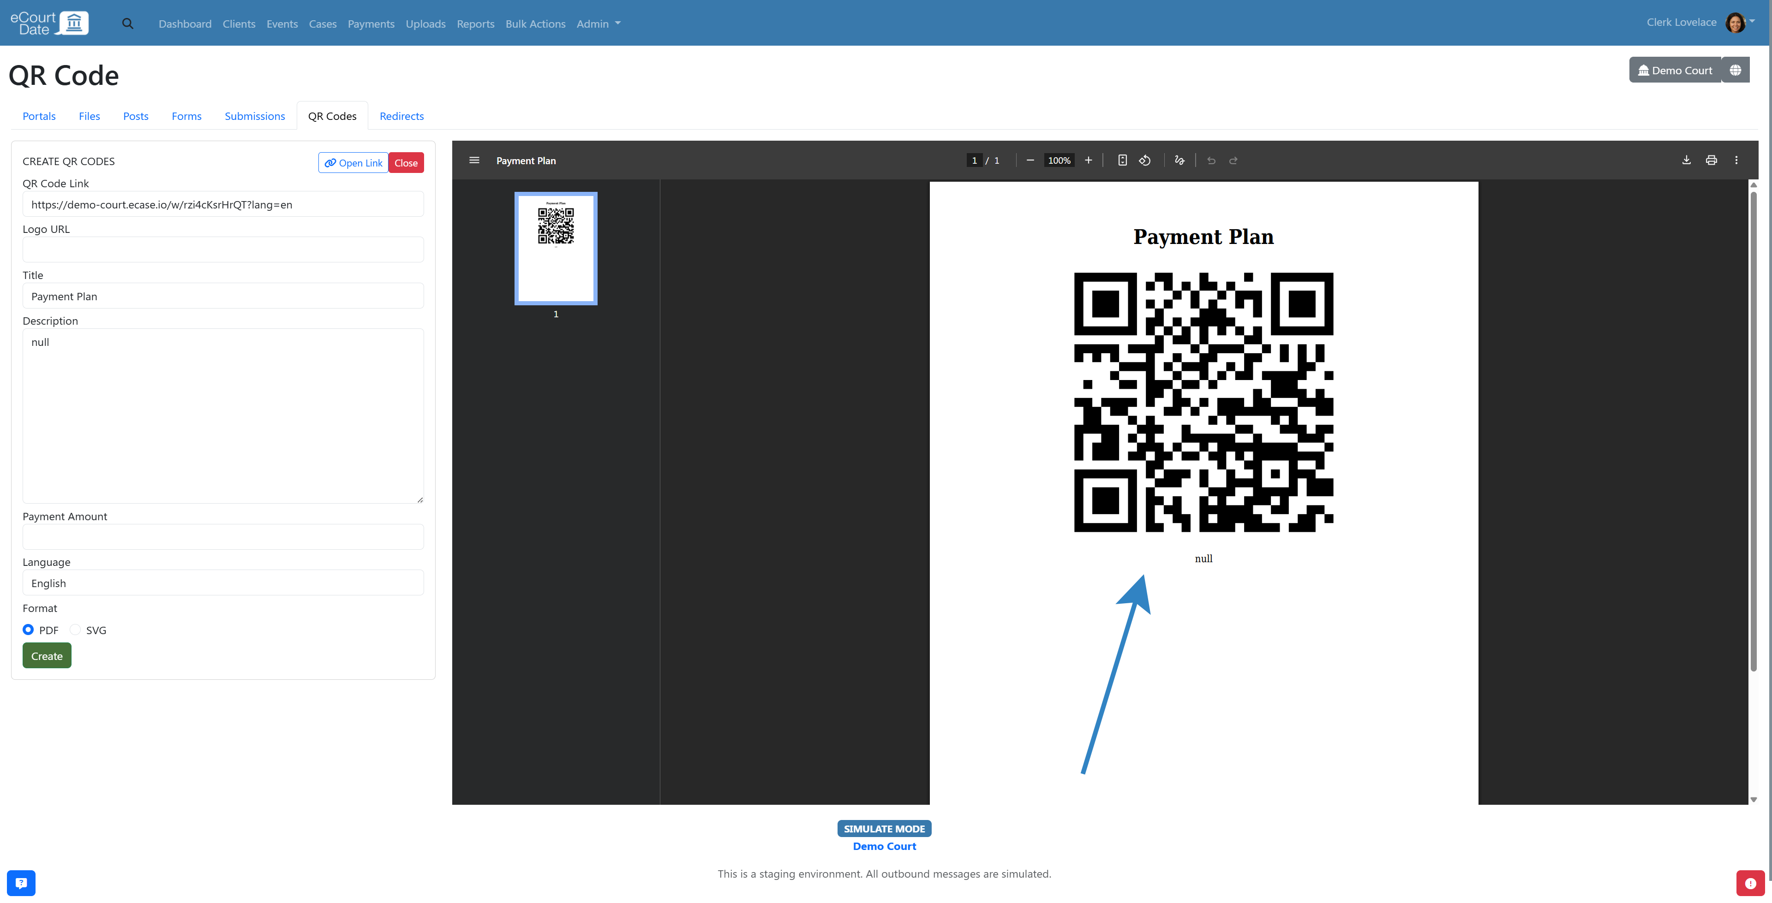Click the globe icon beside Demo Court

(1736, 70)
